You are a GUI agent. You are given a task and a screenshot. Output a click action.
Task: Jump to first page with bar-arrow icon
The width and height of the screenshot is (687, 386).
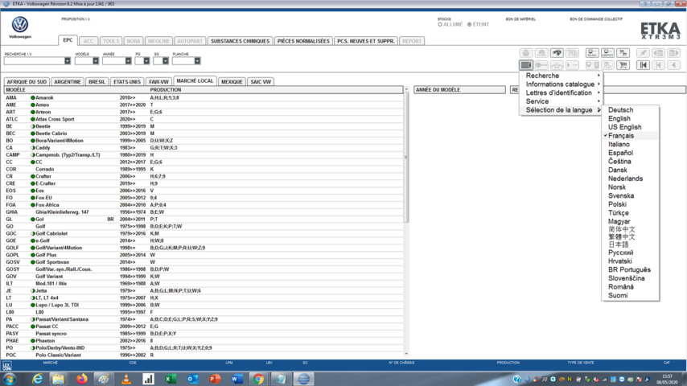click(643, 65)
